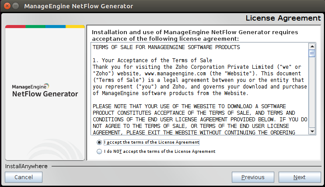Click the blue segment of the color strip

click(x=55, y=27)
